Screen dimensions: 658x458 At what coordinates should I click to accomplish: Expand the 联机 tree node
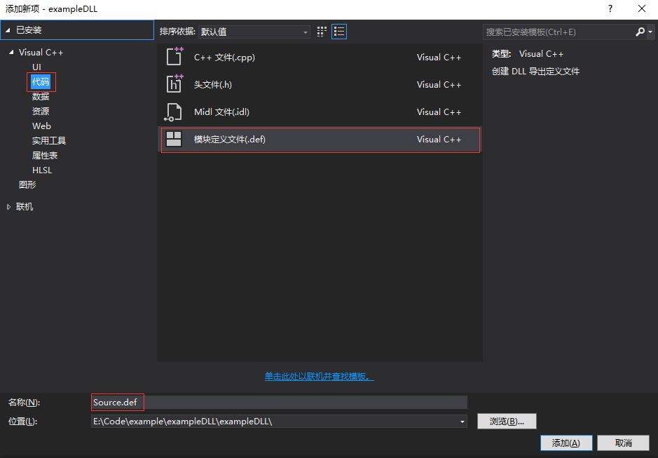pos(9,207)
